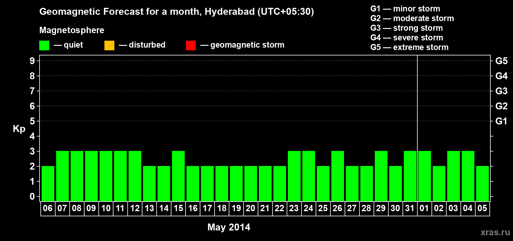
Task: Click the bar above date 31
Action: click(x=410, y=176)
